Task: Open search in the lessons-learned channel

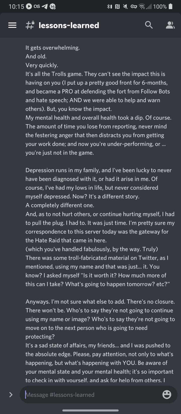Action: coord(149,25)
